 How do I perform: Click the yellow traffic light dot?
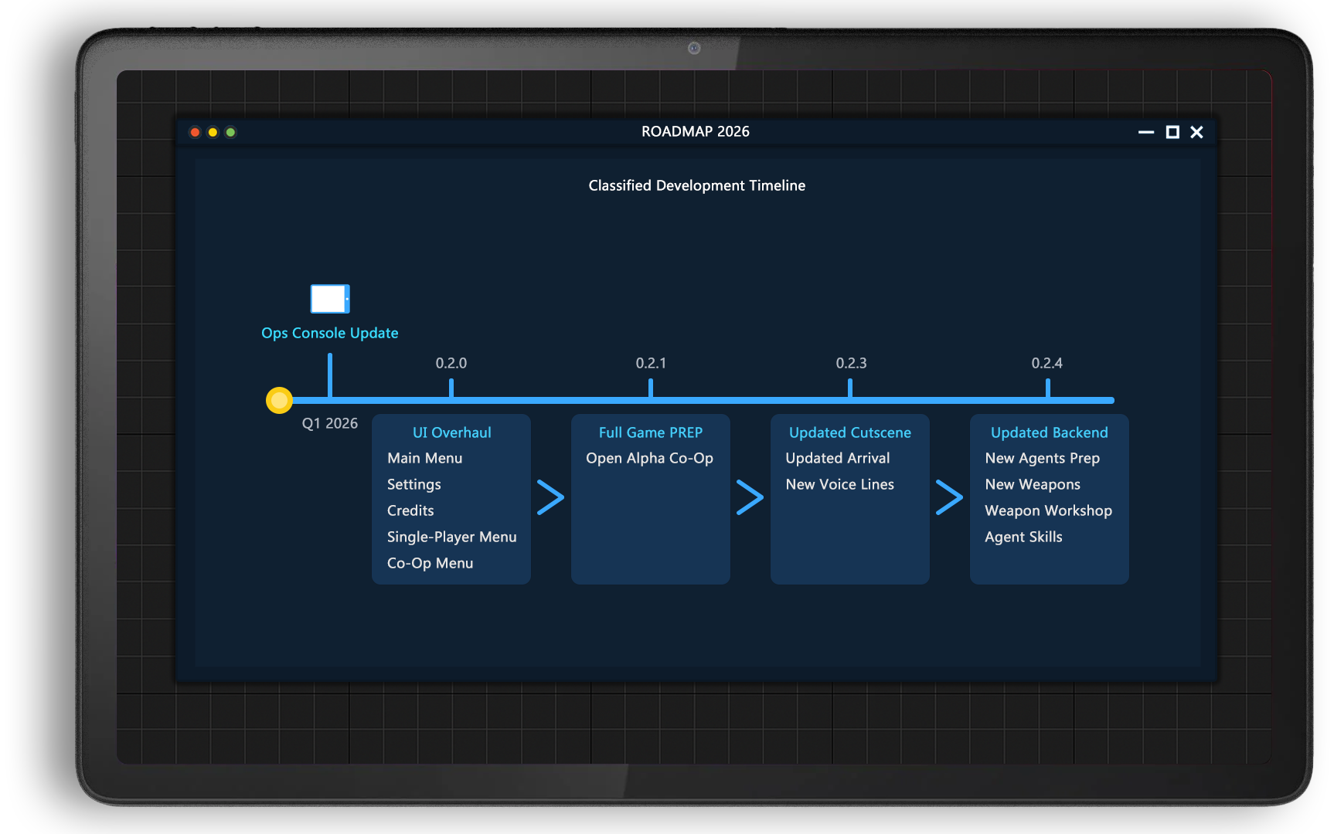[x=213, y=132]
